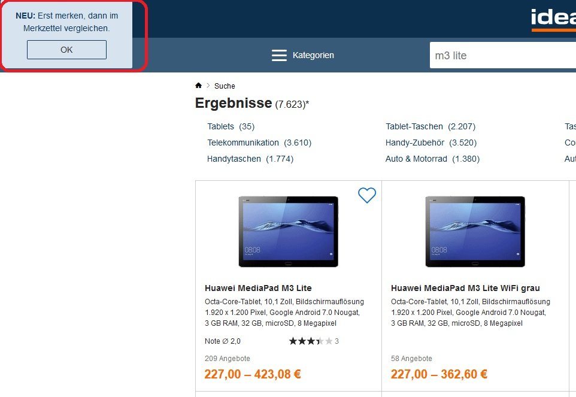Open the Auto & Motorrad category
Viewport: 576px width, 397px height.
(x=432, y=159)
